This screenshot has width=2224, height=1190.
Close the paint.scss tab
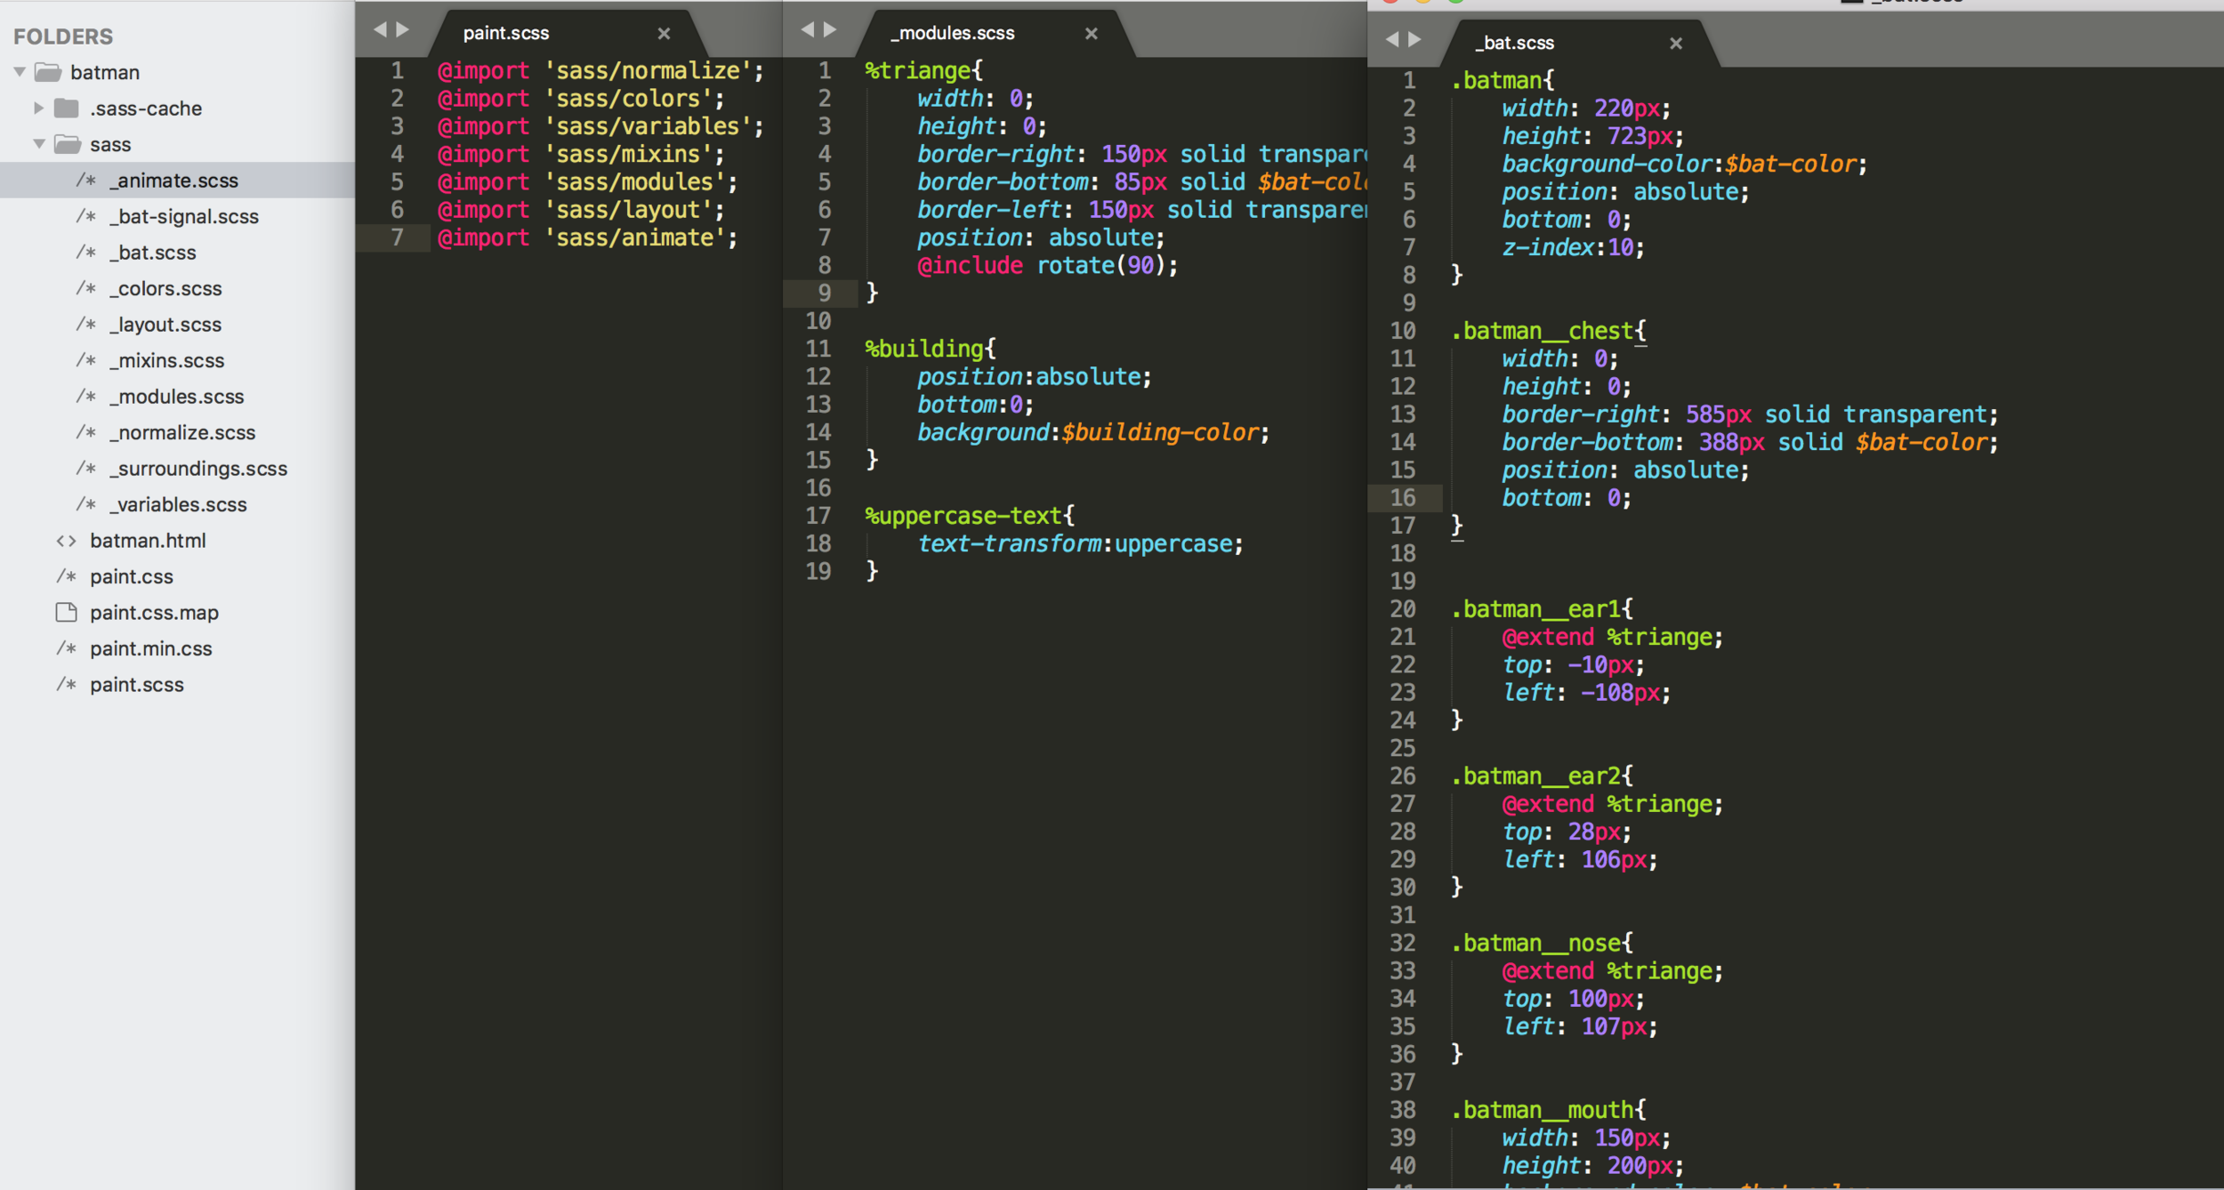pos(664,34)
